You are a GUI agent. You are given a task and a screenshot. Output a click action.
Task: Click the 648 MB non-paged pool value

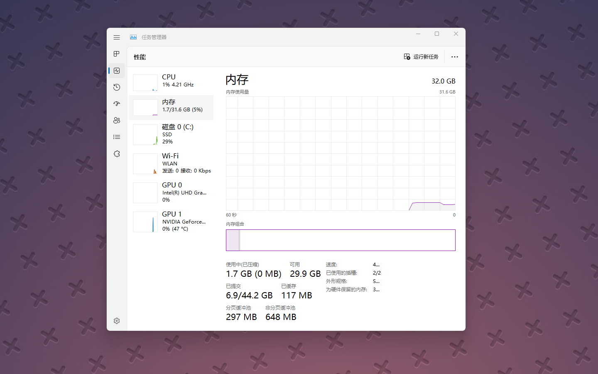[x=281, y=317]
